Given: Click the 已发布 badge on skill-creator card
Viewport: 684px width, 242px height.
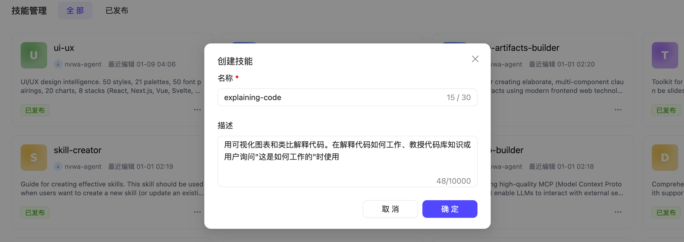Looking at the screenshot, I should [x=35, y=213].
